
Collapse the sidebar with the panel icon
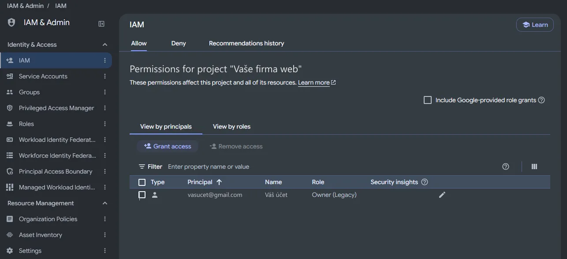[101, 24]
